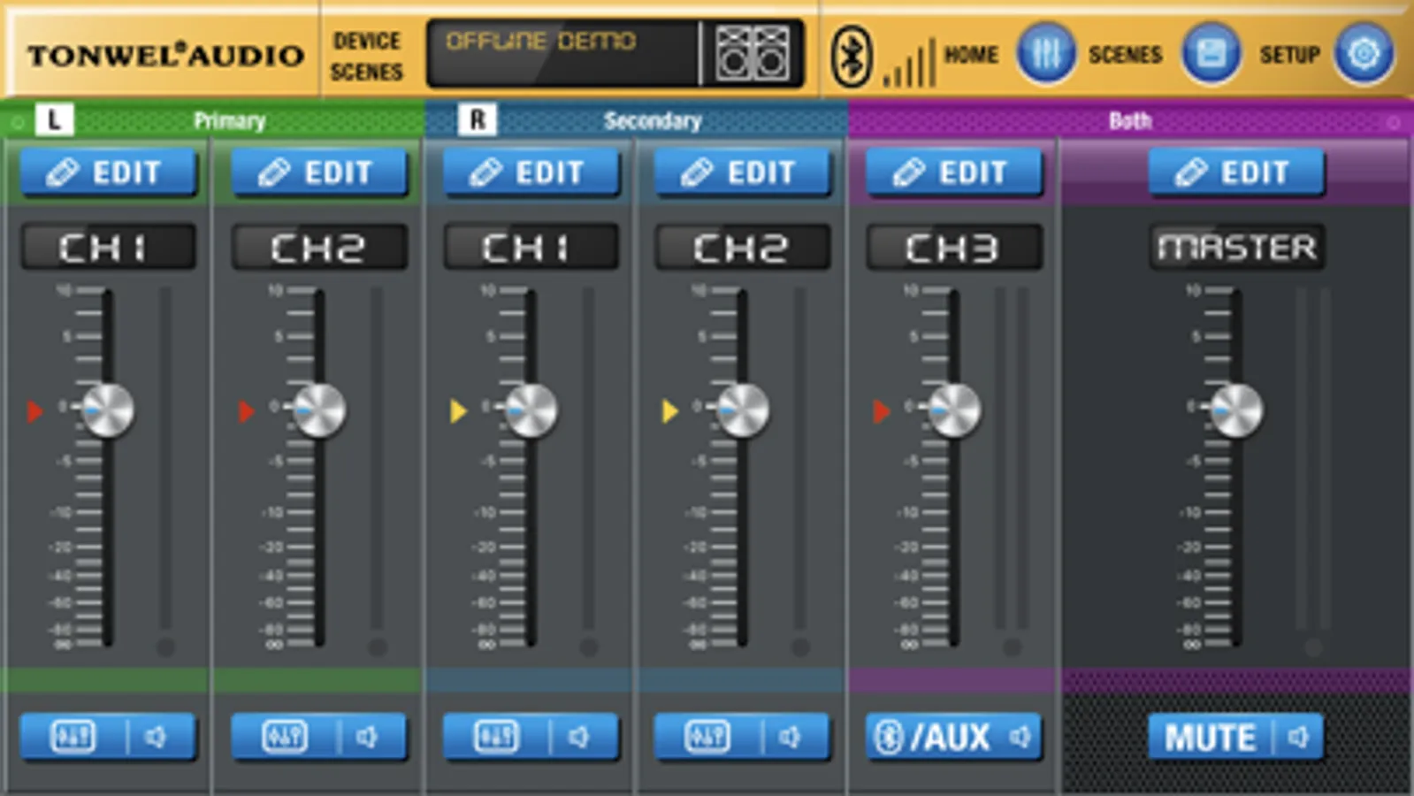The width and height of the screenshot is (1414, 796).
Task: Open EQ settings for Secondary CH1
Action: pyautogui.click(x=495, y=737)
